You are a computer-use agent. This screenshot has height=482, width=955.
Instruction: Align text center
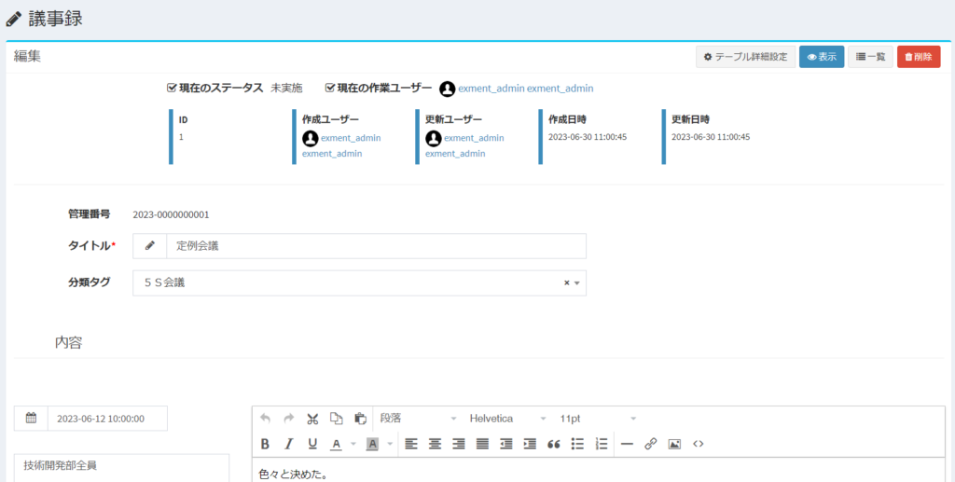pyautogui.click(x=435, y=445)
